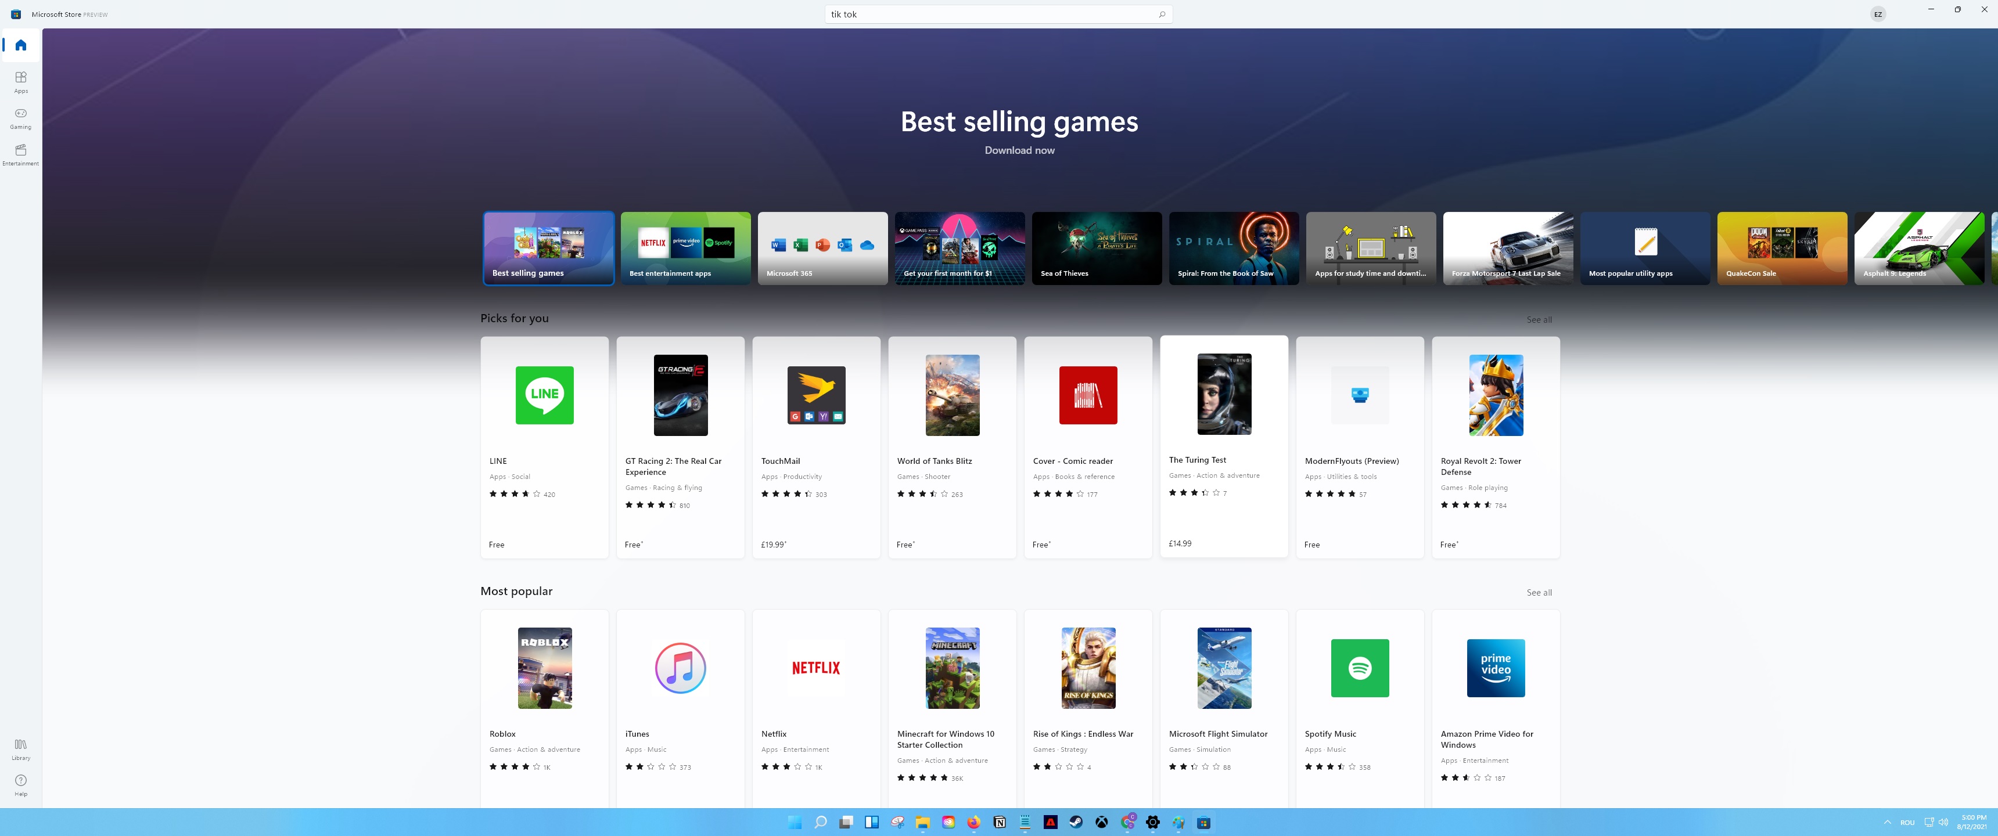Select the Microsoft 365 banner tile
1998x836 pixels.
(x=822, y=248)
